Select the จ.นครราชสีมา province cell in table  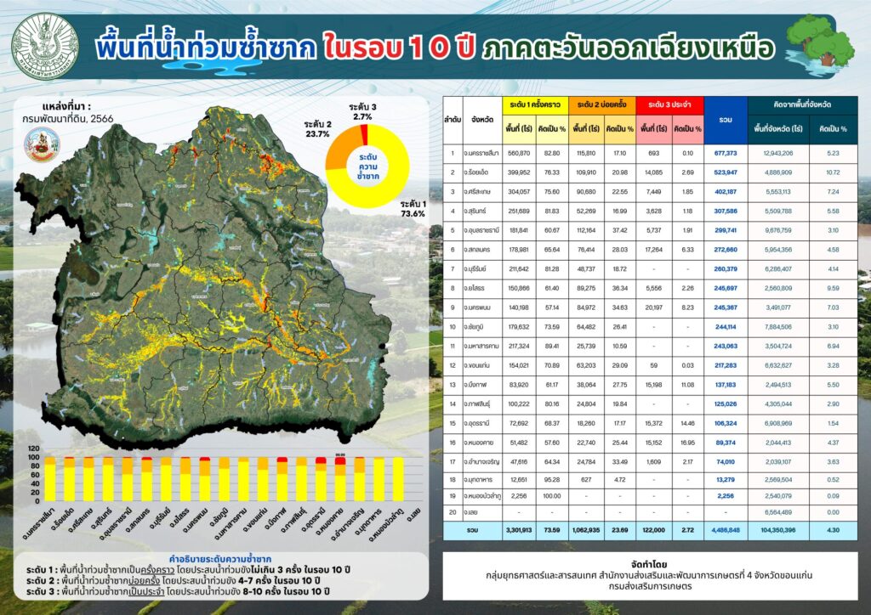click(483, 153)
